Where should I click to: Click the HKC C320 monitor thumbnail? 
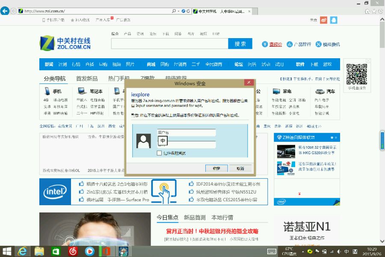286,151
